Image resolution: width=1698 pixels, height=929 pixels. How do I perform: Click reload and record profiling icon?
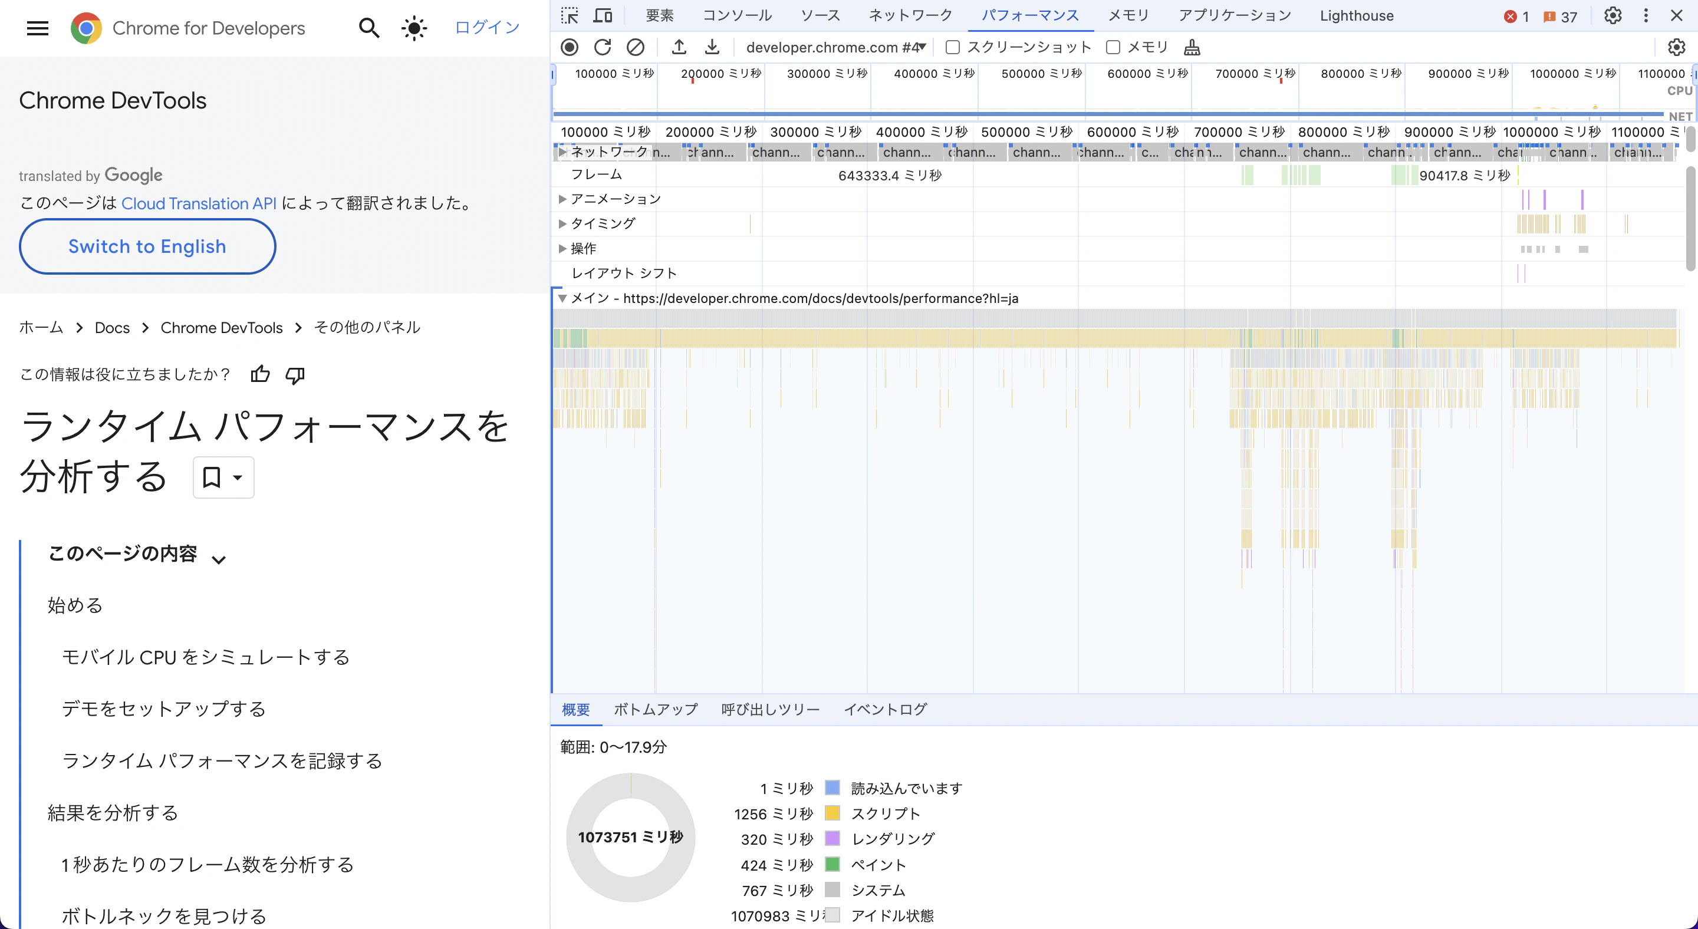(603, 47)
